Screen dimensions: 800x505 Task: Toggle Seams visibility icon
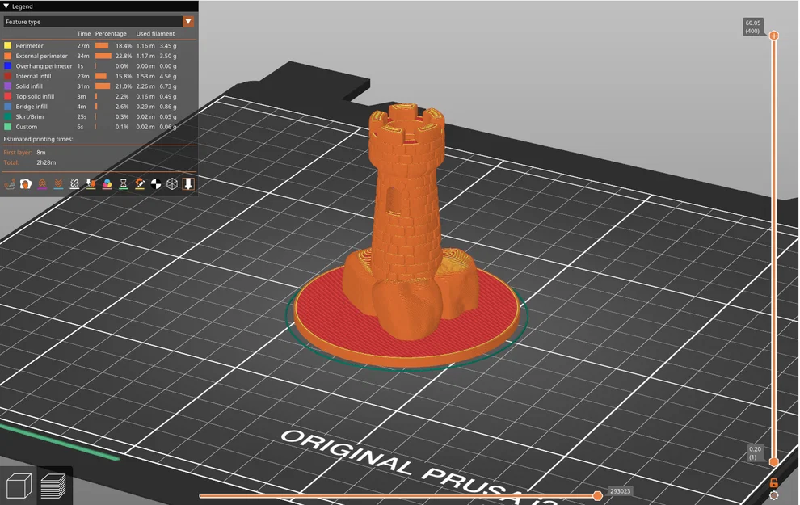coord(74,184)
